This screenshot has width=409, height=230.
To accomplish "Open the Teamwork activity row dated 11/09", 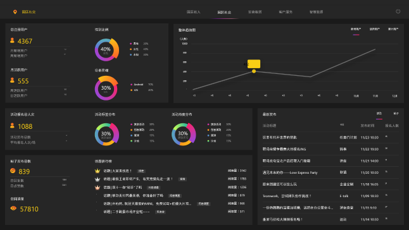I will (x=330, y=196).
